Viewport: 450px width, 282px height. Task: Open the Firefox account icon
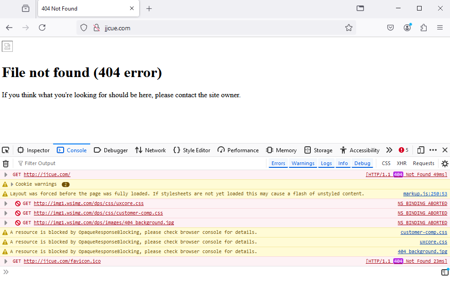[x=407, y=28]
